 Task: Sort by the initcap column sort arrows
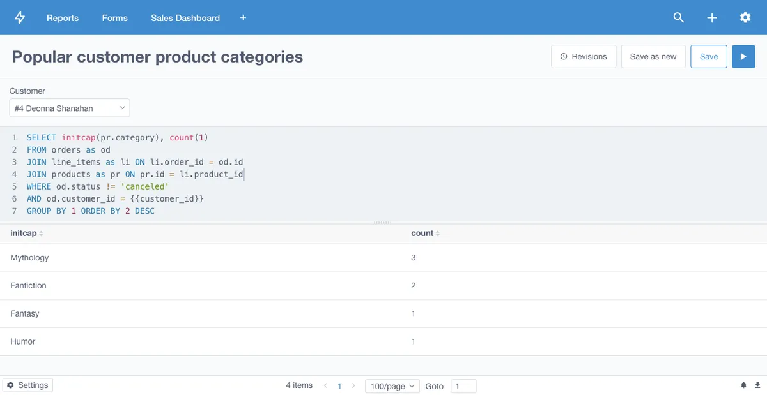[x=41, y=234]
